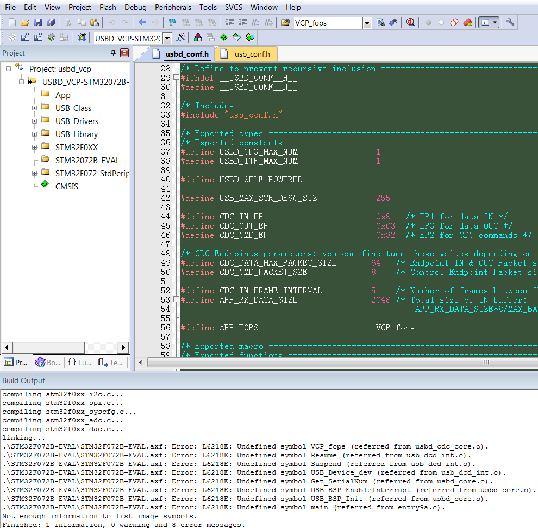
Task: Toggle auto-hide pin on Project panel
Action: click(x=113, y=53)
